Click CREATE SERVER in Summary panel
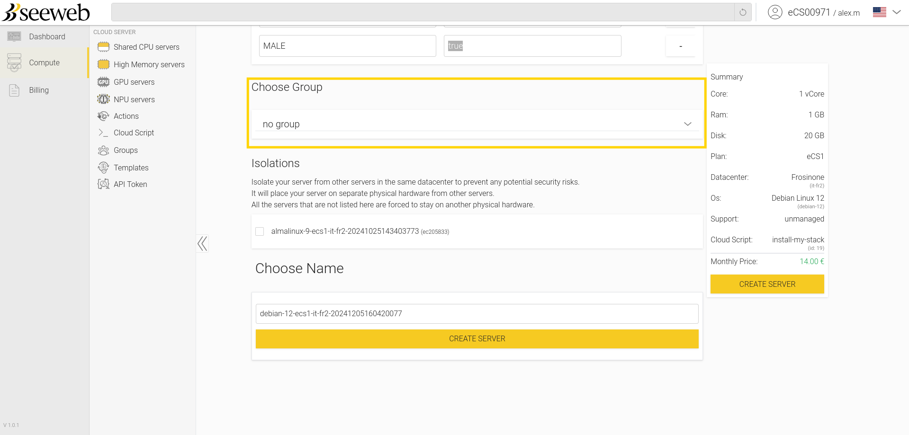The height and width of the screenshot is (435, 909). click(767, 284)
